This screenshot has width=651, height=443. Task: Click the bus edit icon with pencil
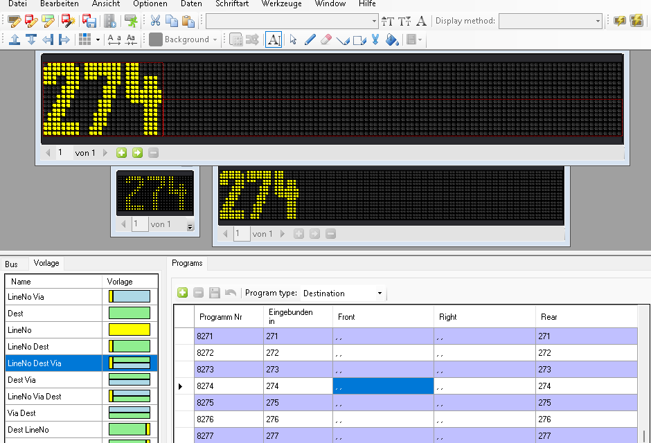point(31,21)
